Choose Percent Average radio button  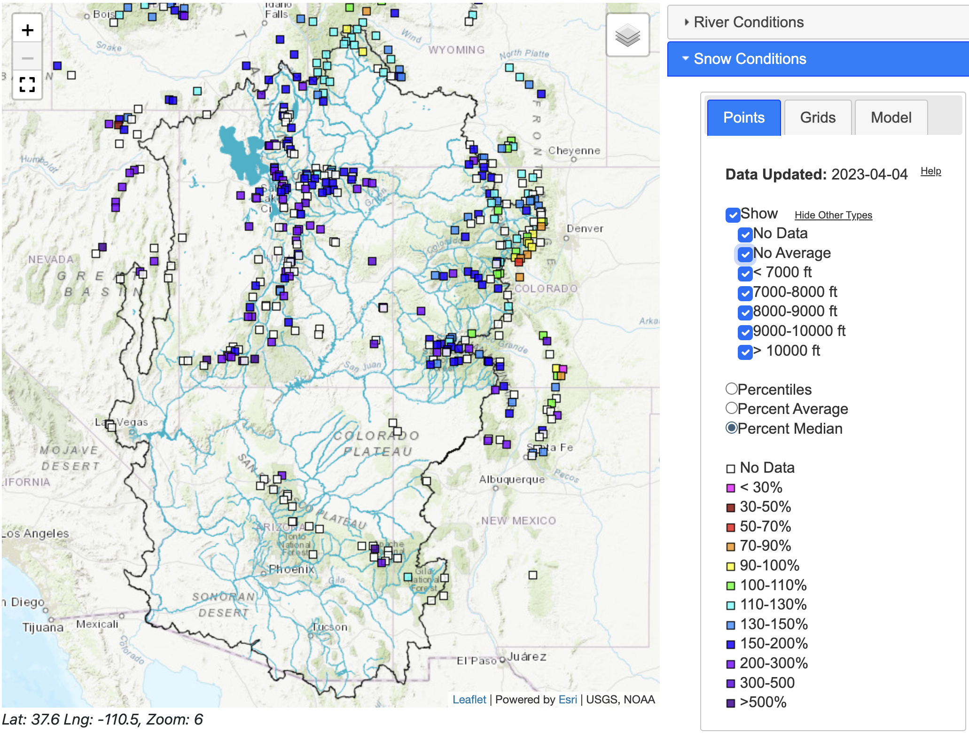click(x=731, y=408)
